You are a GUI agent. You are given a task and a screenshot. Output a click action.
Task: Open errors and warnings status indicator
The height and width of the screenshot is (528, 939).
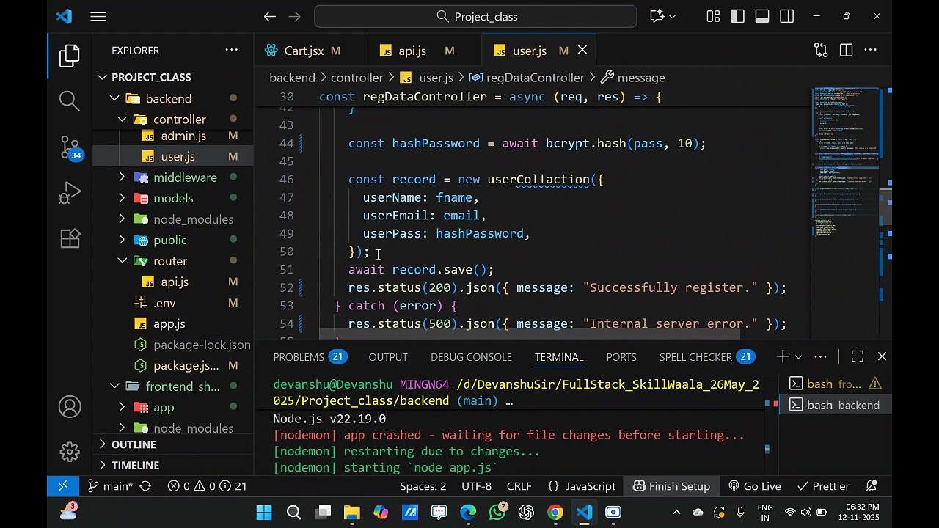(207, 486)
